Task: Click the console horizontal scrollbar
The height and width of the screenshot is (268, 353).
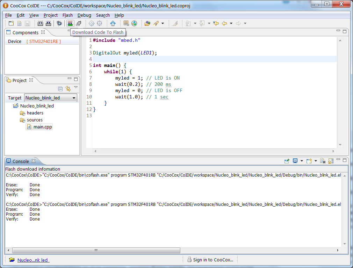Action: (x=96, y=250)
